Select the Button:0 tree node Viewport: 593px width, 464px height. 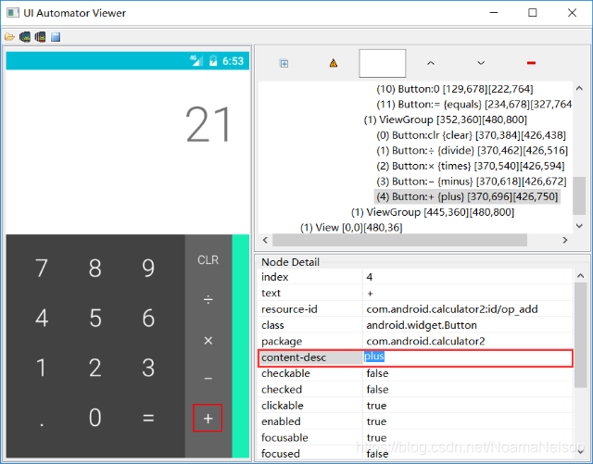click(455, 89)
